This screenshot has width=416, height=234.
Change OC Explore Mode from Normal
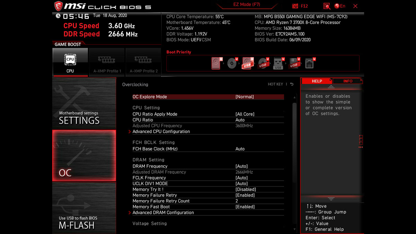(208, 97)
